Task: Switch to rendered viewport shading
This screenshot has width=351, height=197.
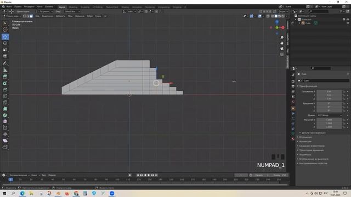Action: coord(283,16)
